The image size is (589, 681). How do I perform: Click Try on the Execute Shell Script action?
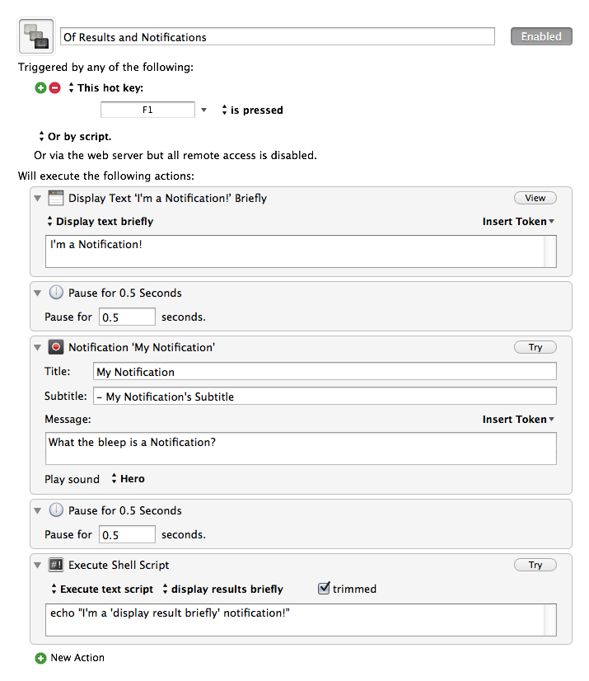pyautogui.click(x=535, y=565)
